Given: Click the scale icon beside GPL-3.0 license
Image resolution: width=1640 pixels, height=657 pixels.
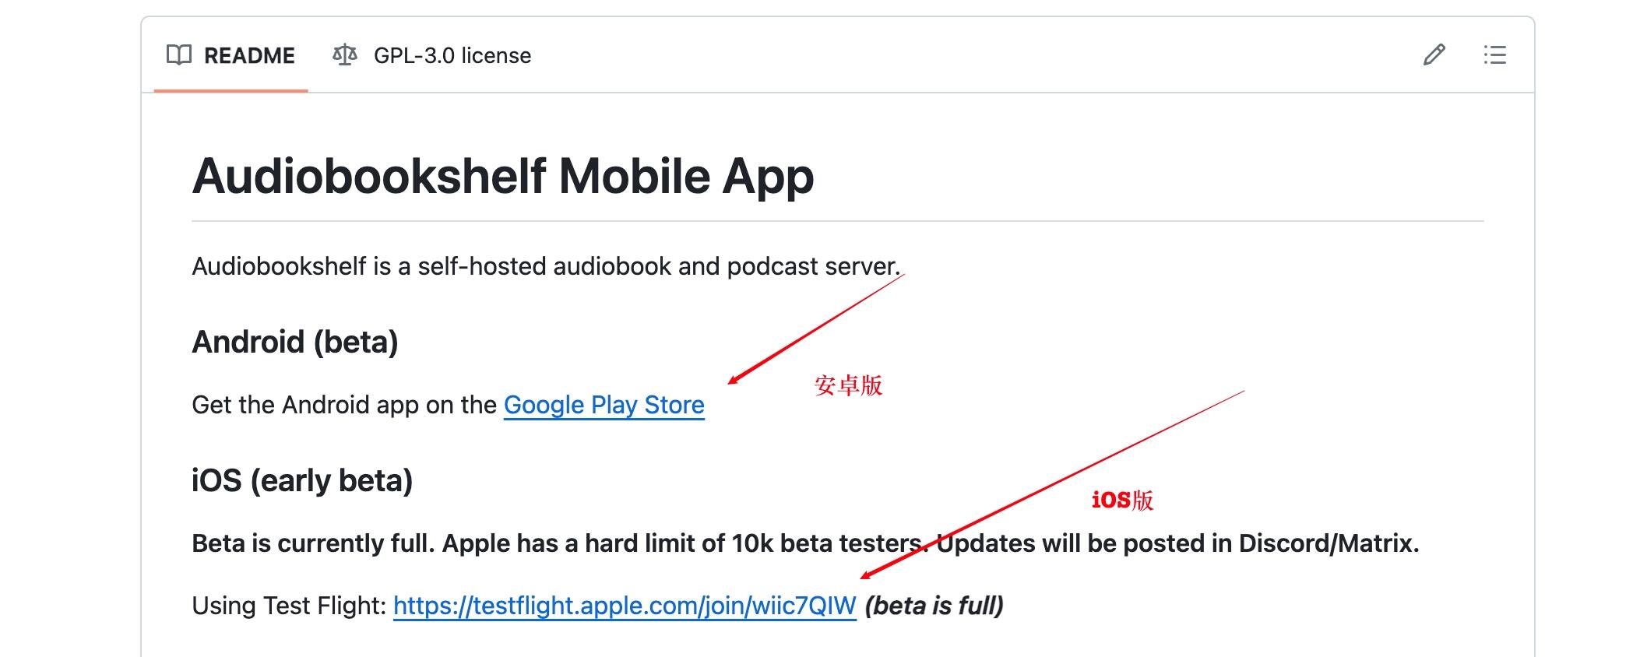Looking at the screenshot, I should pyautogui.click(x=344, y=55).
